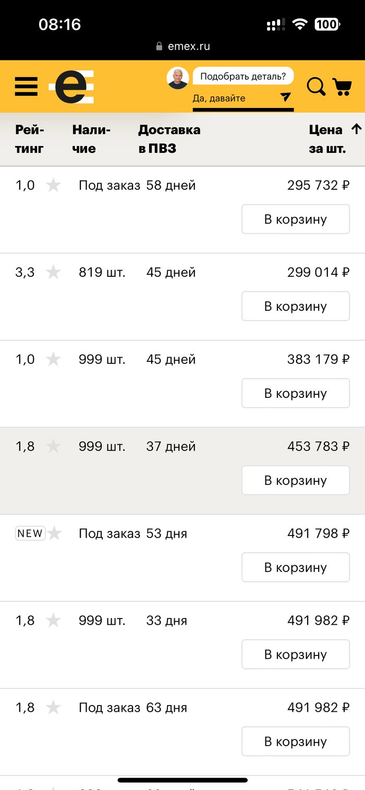Open the search magnifier
The image size is (365, 790).
pos(315,87)
